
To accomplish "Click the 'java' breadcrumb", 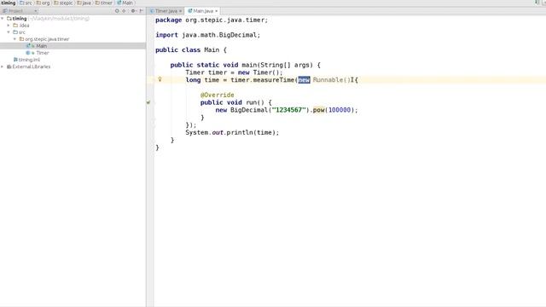I will tap(84, 3).
